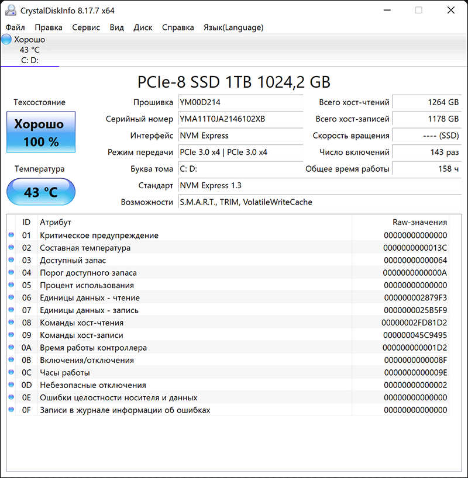Click status orb for Команды хост-чтения row
Screen dimensions: 468x478
tap(11, 322)
